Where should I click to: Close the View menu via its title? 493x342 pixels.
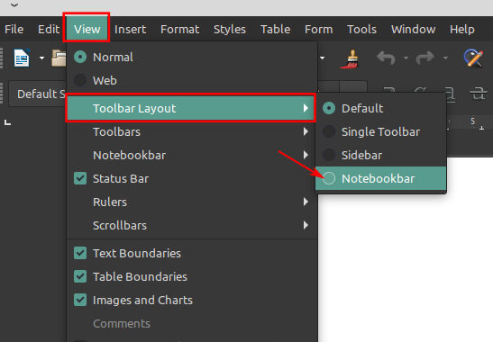(87, 29)
